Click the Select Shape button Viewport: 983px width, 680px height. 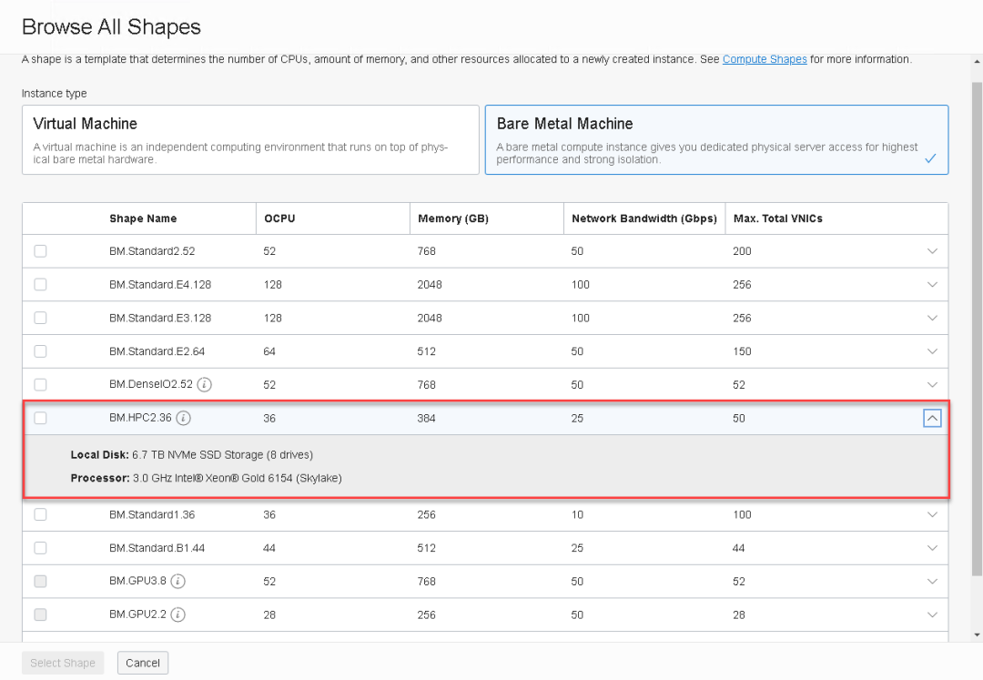(63, 663)
